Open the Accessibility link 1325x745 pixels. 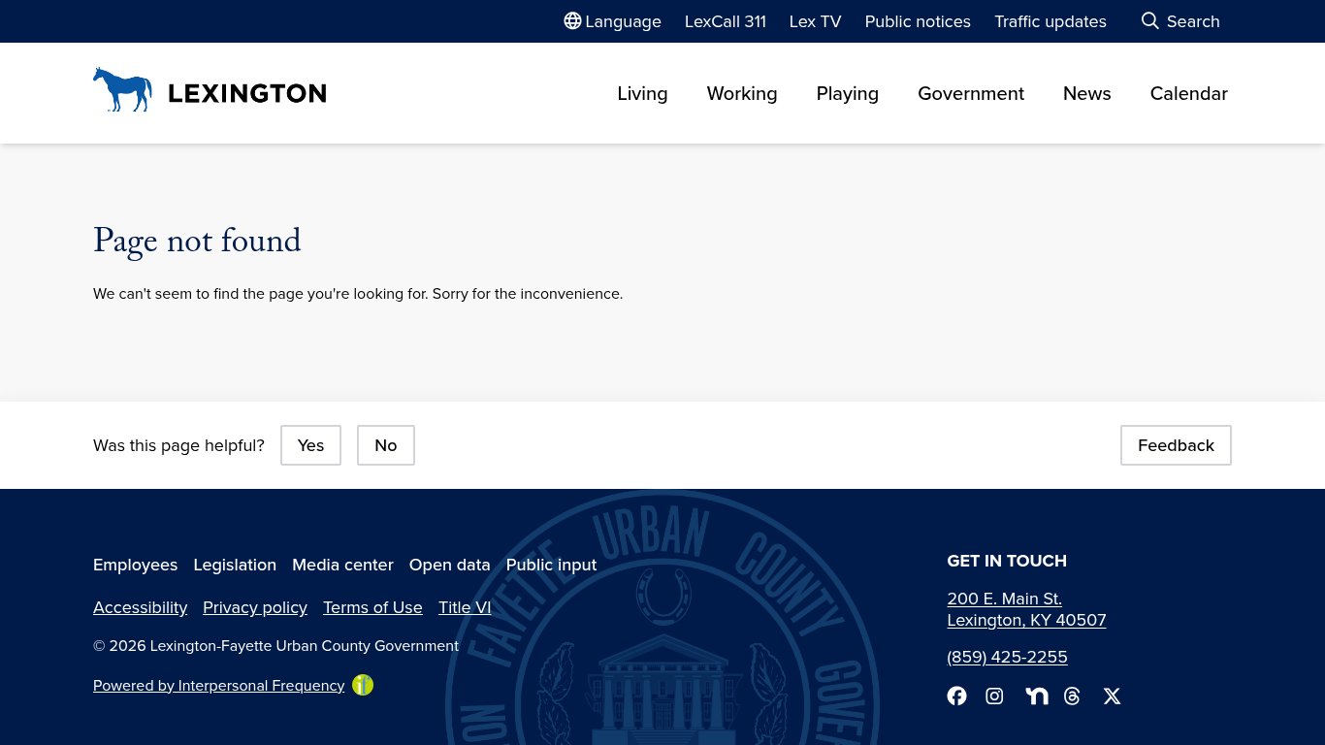click(x=140, y=607)
